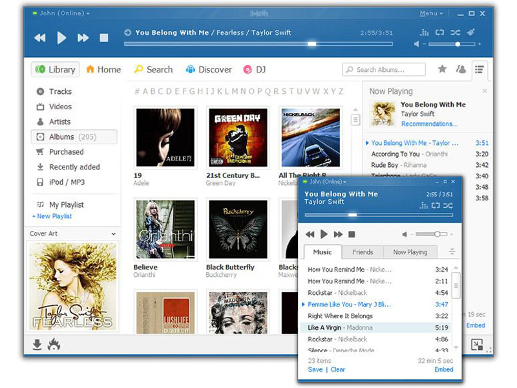This screenshot has width=517, height=388.
Task: Play the song in main player
Action: click(x=61, y=38)
